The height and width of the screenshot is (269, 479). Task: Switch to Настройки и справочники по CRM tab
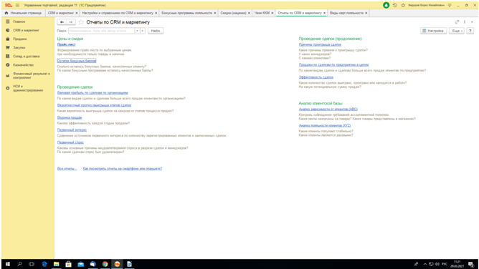(x=118, y=13)
